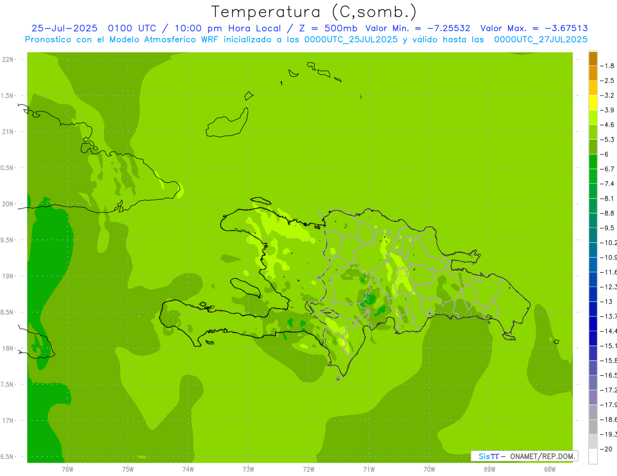617x476 pixels.
Task: Pick the lime swatch between -4.6 and -5.3
Action: point(593,132)
